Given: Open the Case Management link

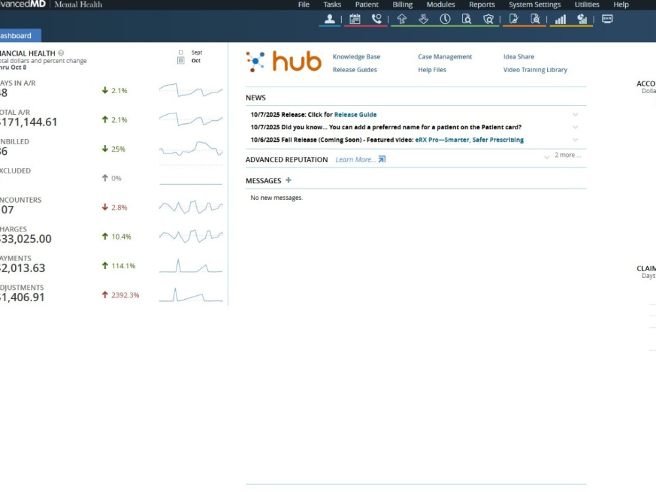Looking at the screenshot, I should pos(445,56).
